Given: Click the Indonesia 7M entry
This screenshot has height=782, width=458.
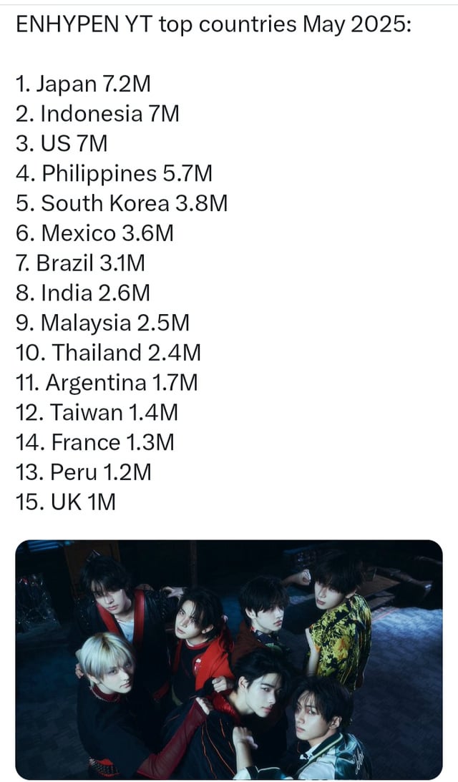Looking at the screenshot, I should click(97, 114).
